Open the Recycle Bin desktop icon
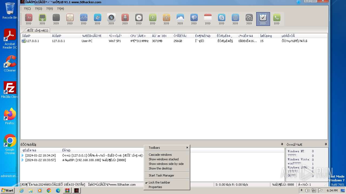Screen dimensions: 346x194 tap(10, 11)
